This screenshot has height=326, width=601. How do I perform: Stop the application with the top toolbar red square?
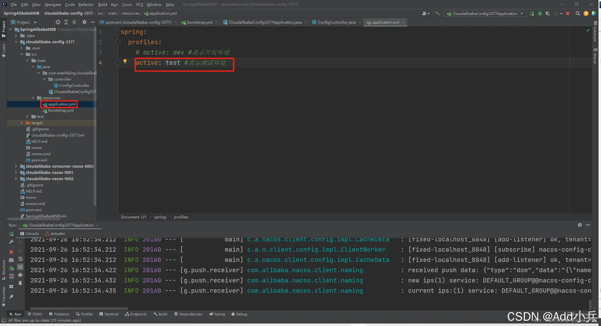click(x=568, y=13)
